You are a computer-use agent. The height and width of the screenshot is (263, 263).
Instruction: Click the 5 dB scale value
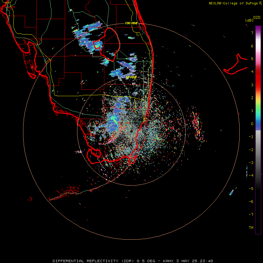click(x=252, y=59)
